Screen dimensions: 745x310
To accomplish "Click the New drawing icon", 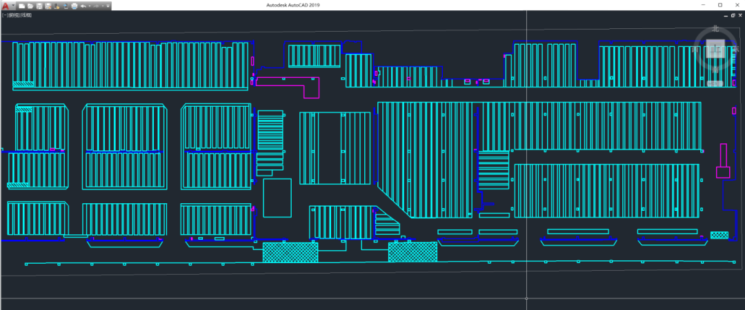I will [22, 6].
